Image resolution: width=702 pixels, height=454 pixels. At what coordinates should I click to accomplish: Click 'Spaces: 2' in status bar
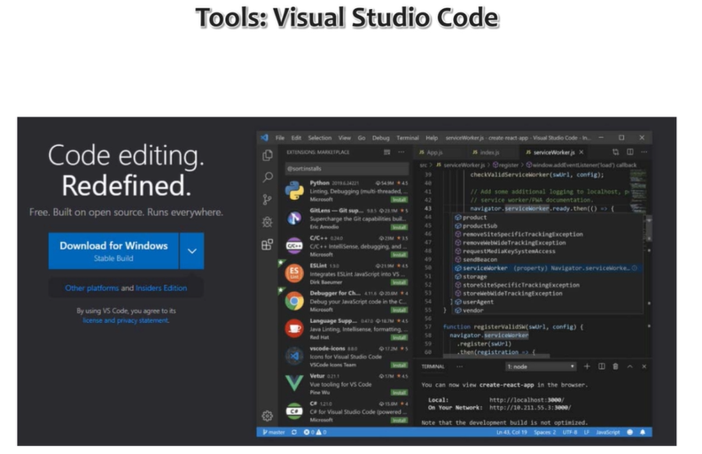[545, 432]
